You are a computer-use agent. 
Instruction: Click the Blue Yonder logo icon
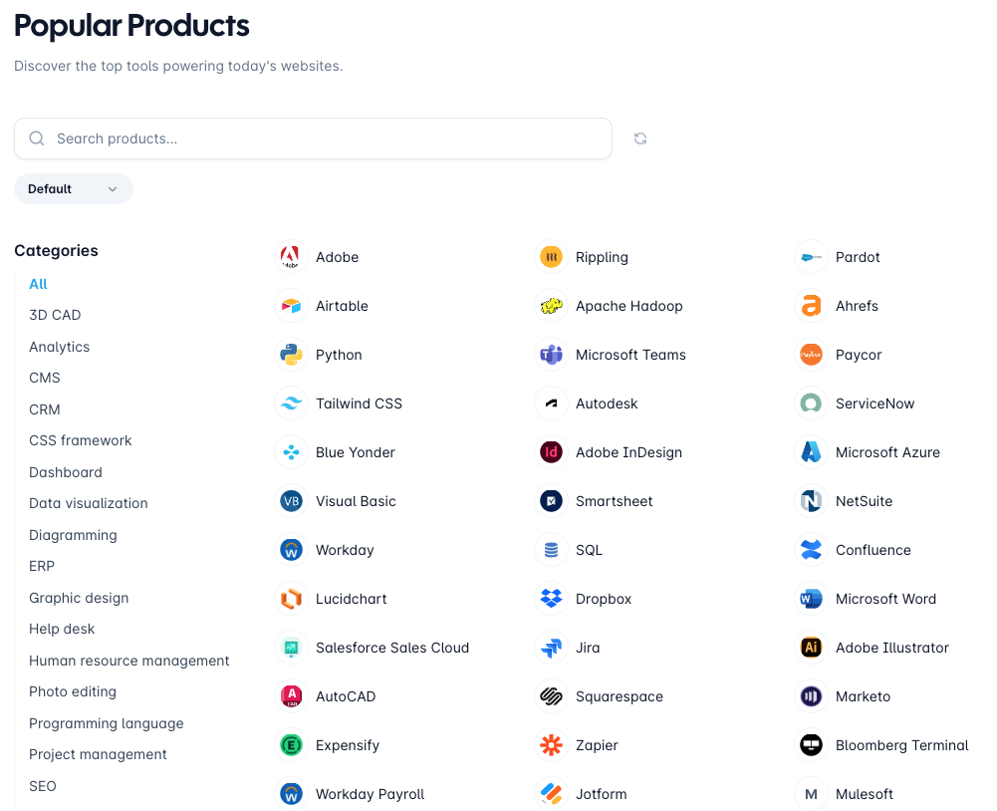291,452
